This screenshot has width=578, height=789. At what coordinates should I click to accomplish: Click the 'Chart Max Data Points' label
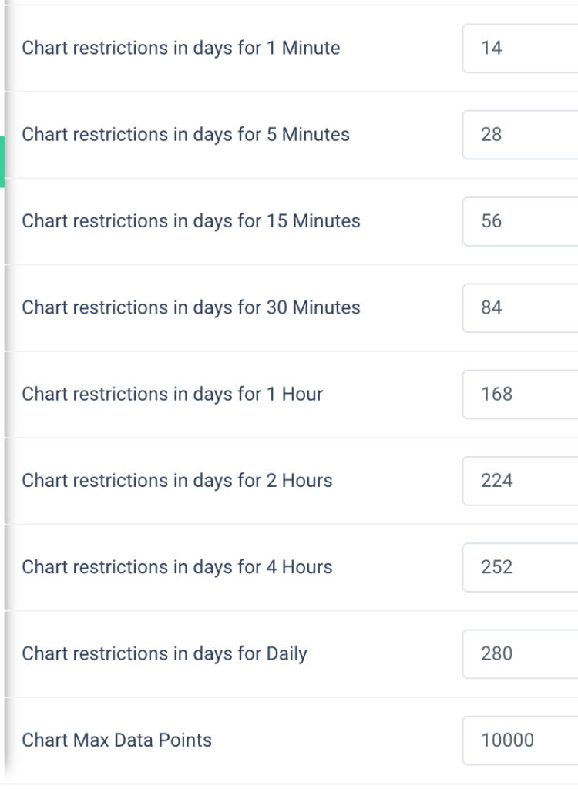coord(116,740)
